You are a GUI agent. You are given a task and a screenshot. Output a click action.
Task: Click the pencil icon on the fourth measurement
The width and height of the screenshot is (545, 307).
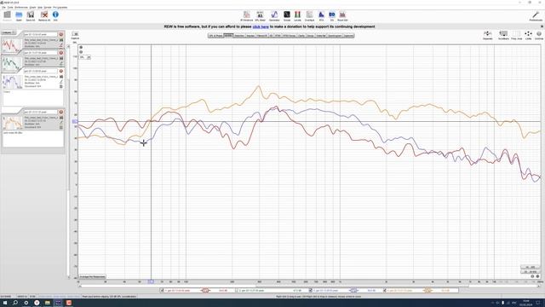(x=61, y=123)
